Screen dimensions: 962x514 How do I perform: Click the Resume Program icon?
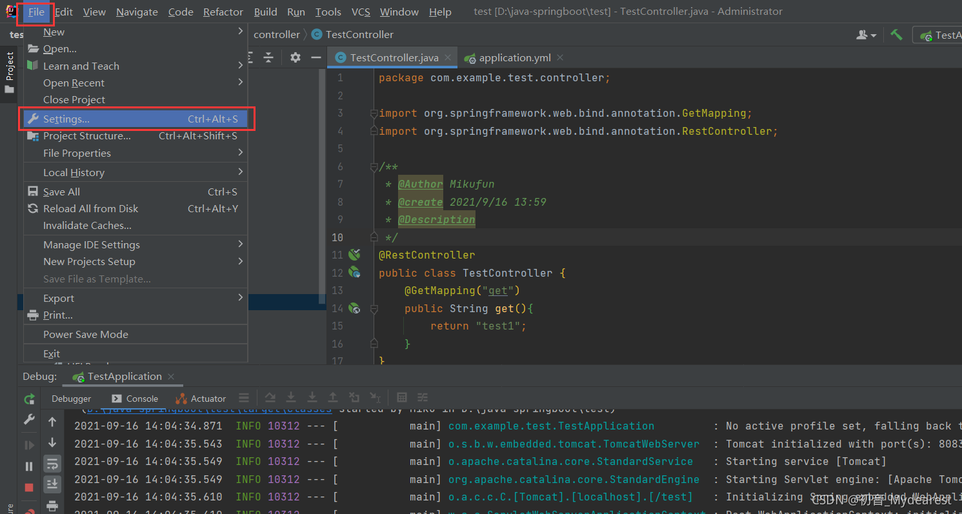tap(29, 445)
